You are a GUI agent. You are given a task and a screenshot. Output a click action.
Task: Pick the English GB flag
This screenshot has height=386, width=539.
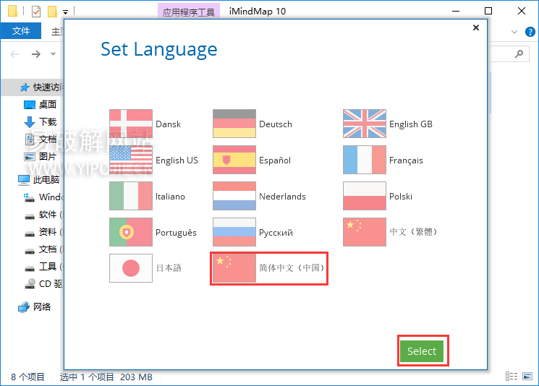coord(365,124)
